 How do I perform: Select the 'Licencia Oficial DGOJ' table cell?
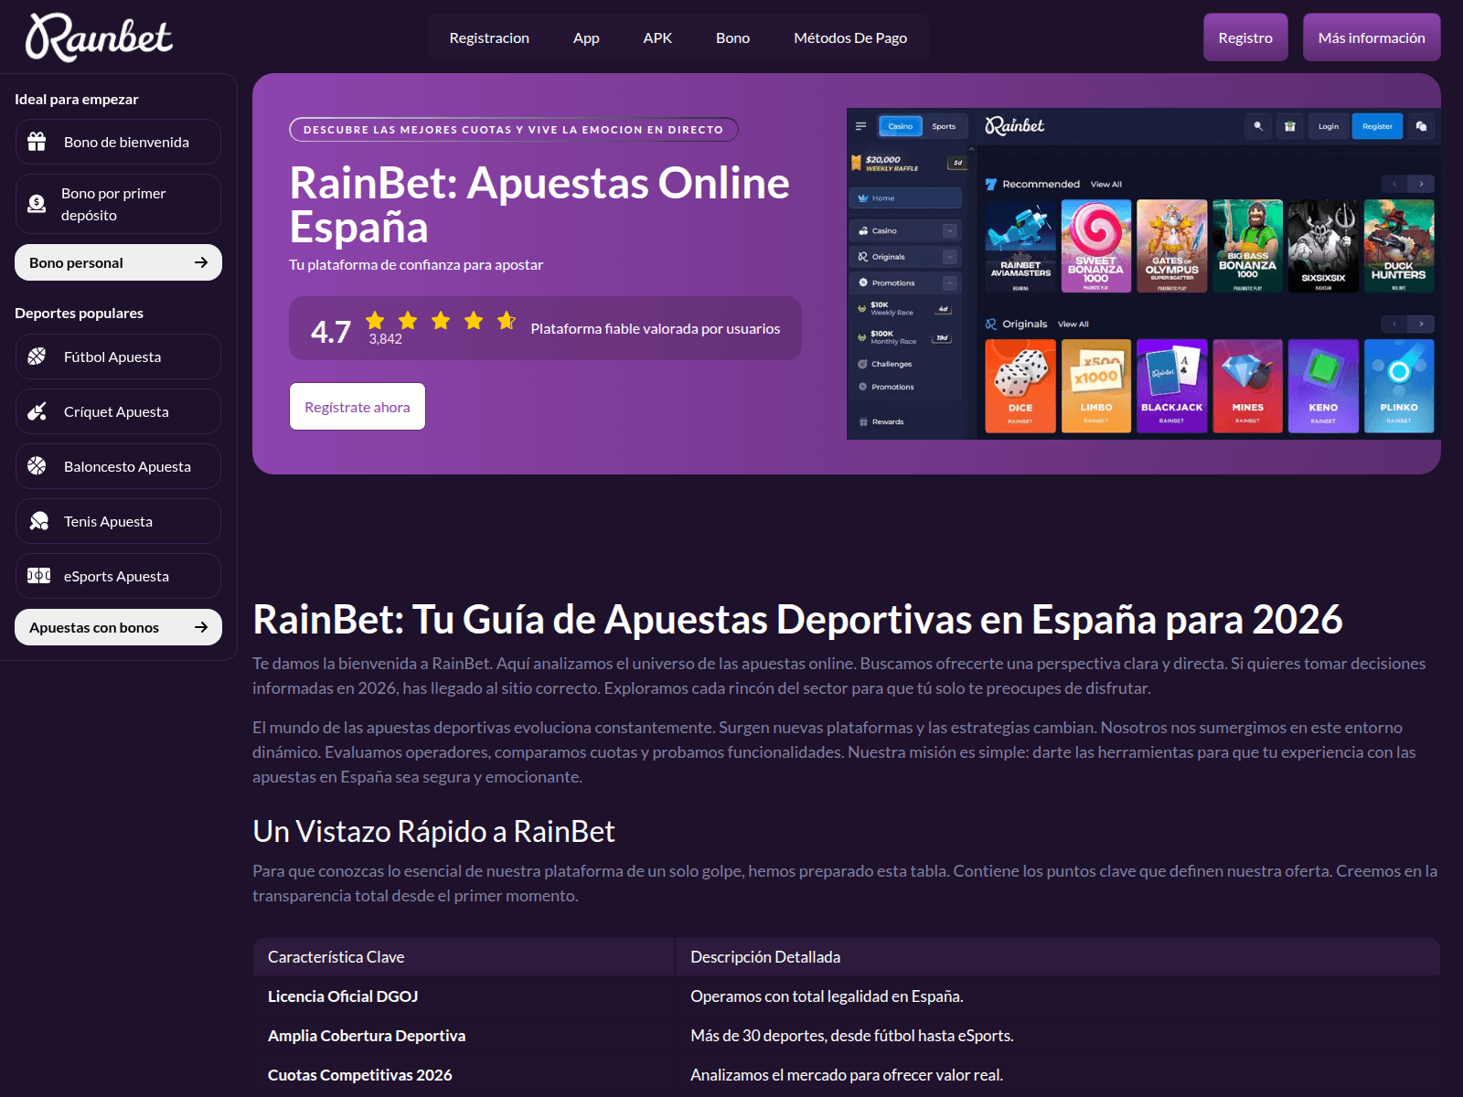point(343,996)
